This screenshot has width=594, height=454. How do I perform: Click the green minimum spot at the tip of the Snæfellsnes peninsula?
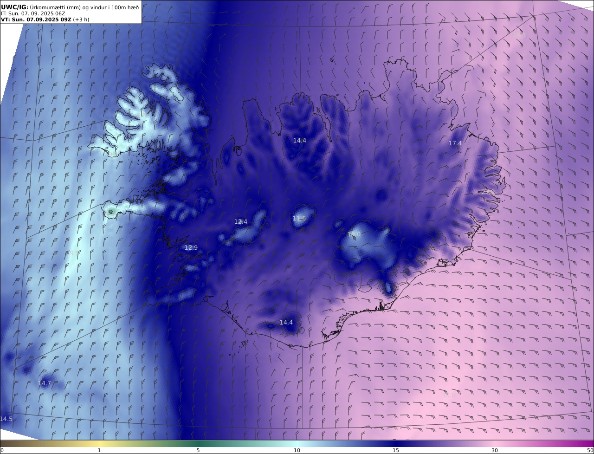tap(110, 212)
